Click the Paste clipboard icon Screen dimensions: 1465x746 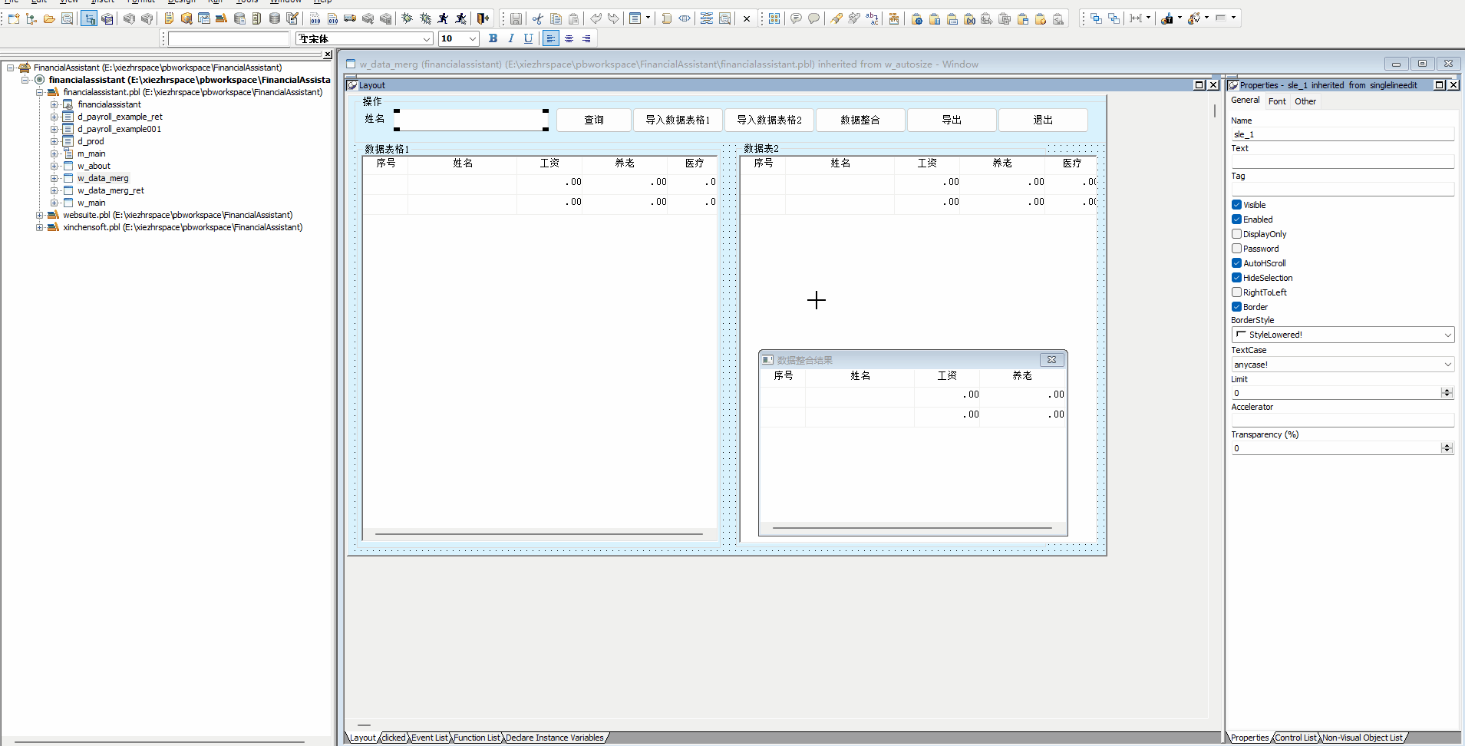coord(573,18)
